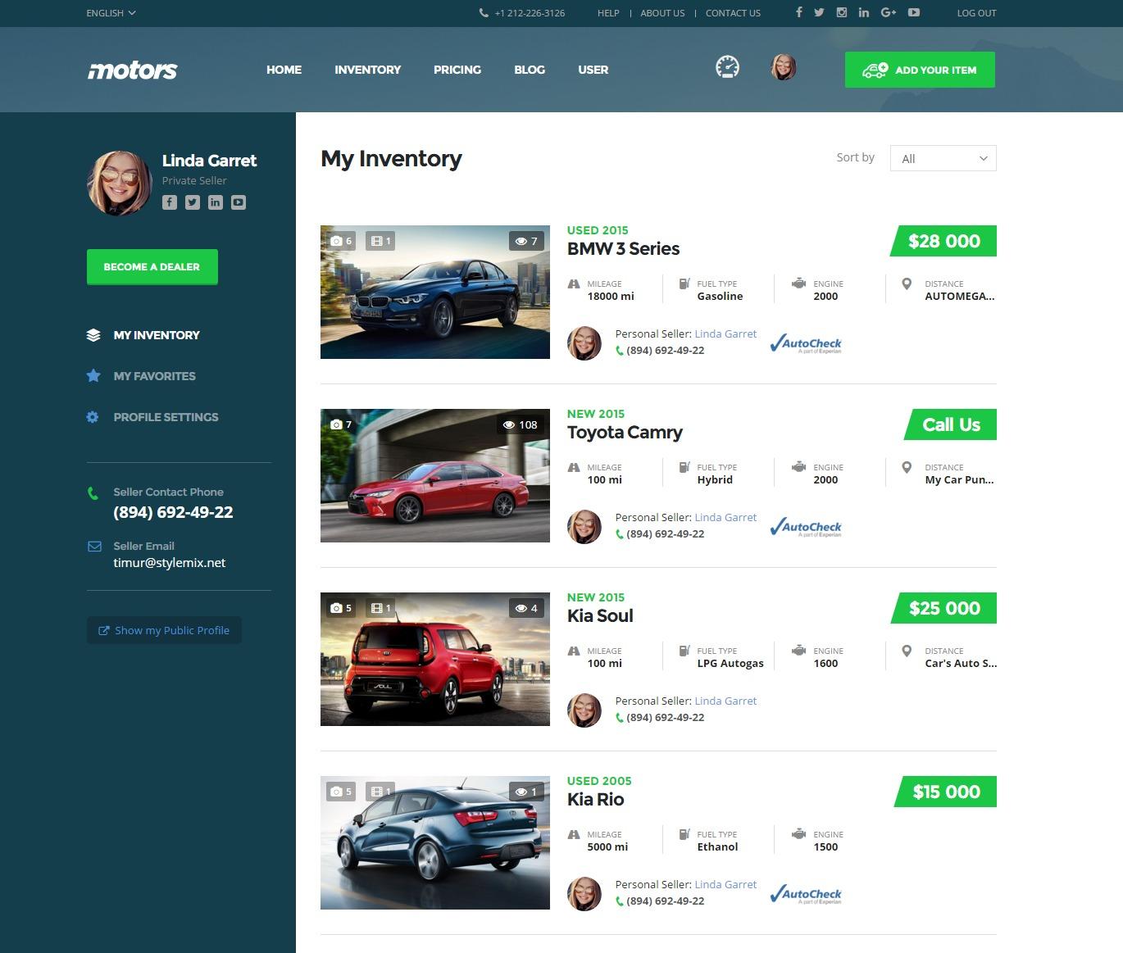Screen dimensions: 1123x953
Task: Open the Kia Rio title link
Action: coord(595,800)
